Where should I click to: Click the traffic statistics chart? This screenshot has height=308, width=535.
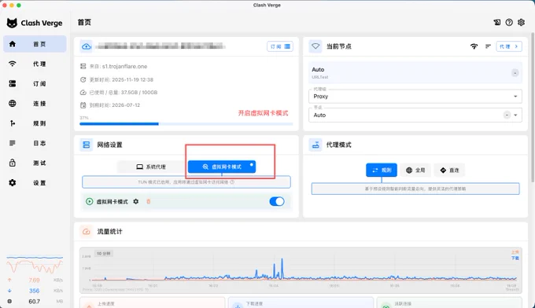click(301, 270)
